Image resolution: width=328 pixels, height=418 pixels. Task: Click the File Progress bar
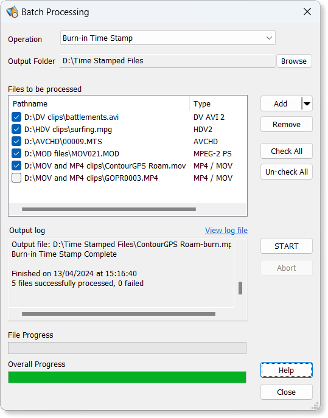pos(127,348)
